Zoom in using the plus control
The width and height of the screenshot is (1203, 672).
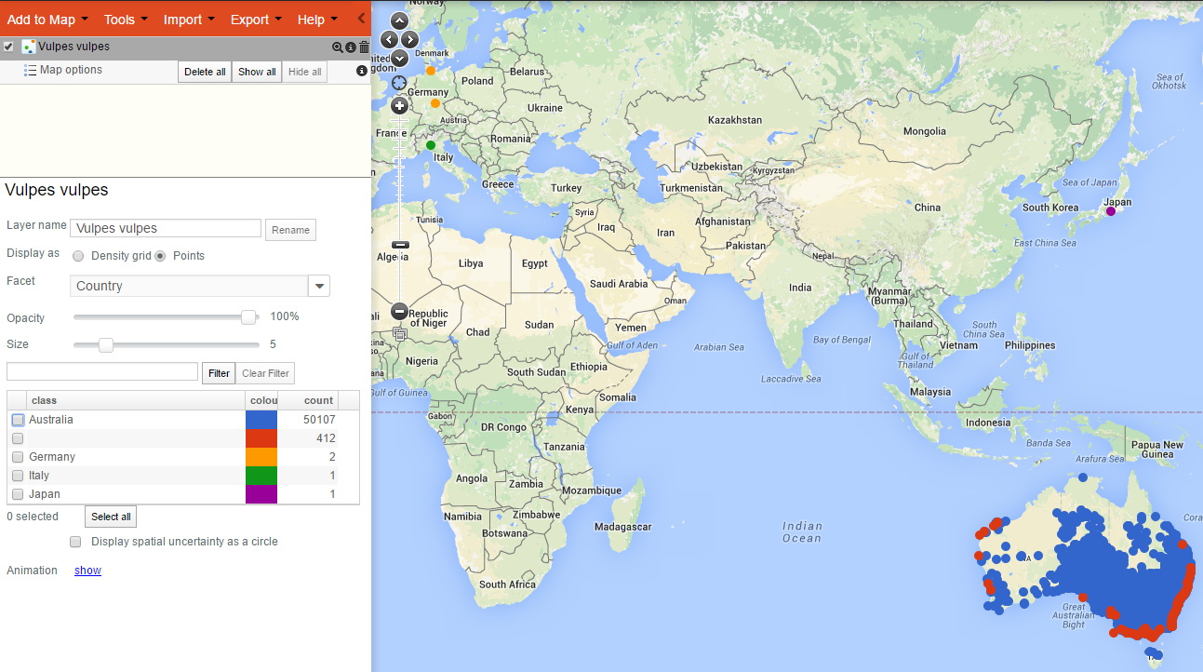(x=399, y=105)
